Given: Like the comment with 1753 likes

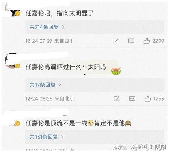Looking at the screenshot, I should click(148, 99).
